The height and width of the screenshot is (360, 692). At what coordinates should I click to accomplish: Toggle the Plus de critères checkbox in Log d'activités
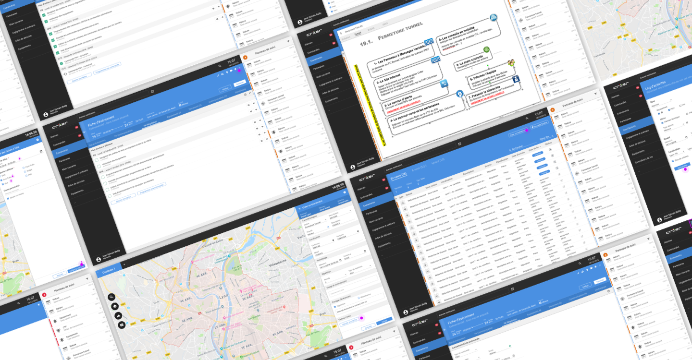[x=673, y=160]
